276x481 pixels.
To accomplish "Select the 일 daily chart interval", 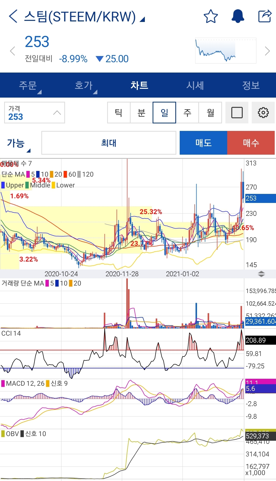I will point(164,113).
